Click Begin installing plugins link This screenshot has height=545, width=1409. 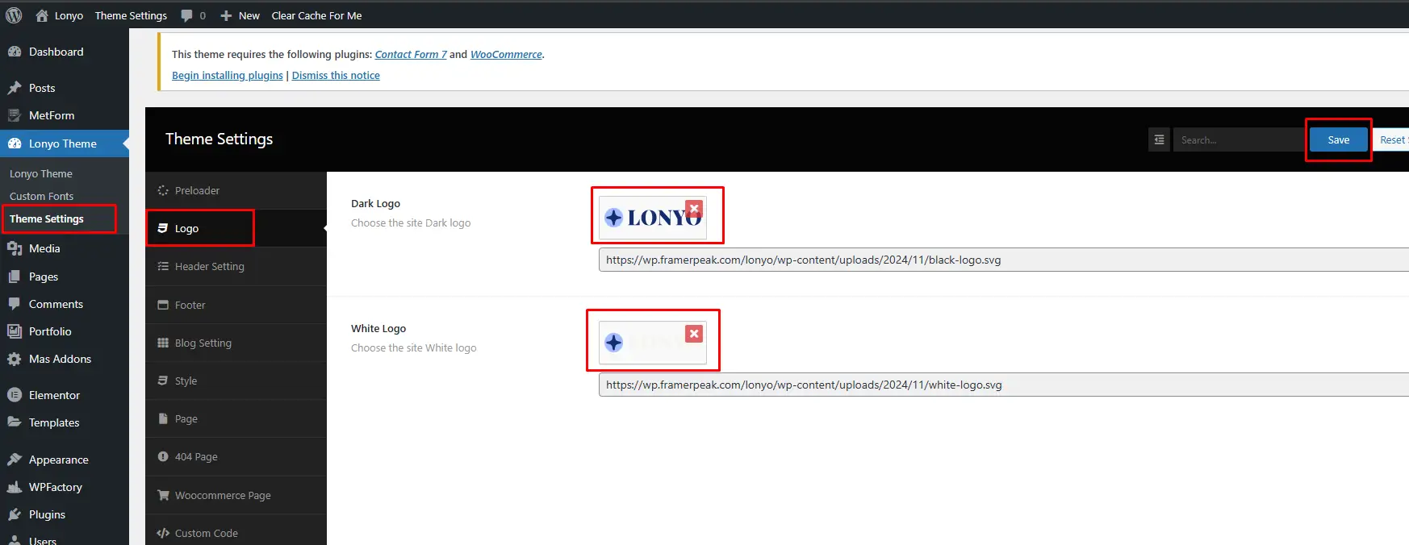[x=228, y=75]
